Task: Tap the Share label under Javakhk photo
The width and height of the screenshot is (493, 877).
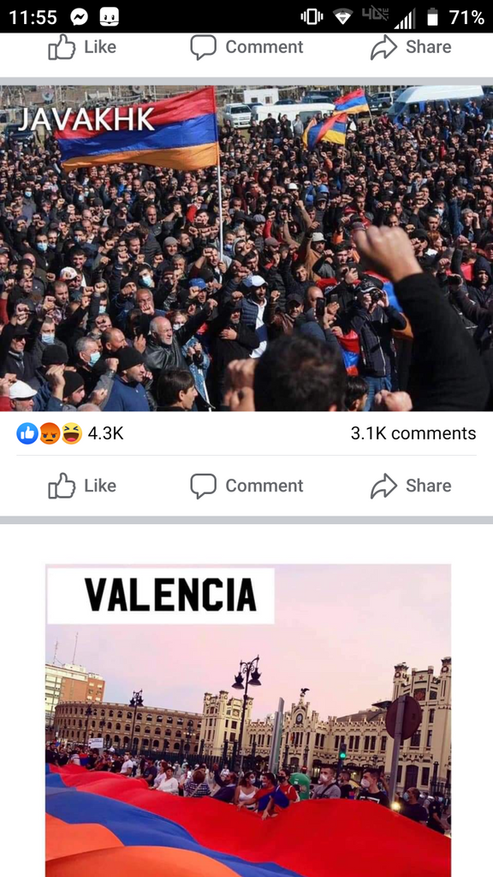Action: pos(428,486)
